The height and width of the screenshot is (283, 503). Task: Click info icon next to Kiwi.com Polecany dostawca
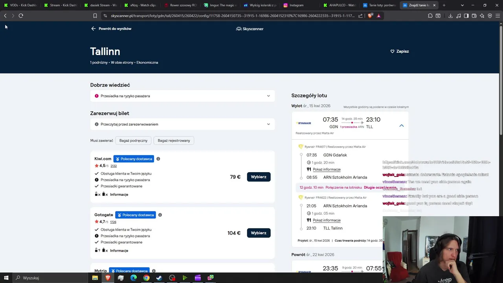pyautogui.click(x=158, y=159)
